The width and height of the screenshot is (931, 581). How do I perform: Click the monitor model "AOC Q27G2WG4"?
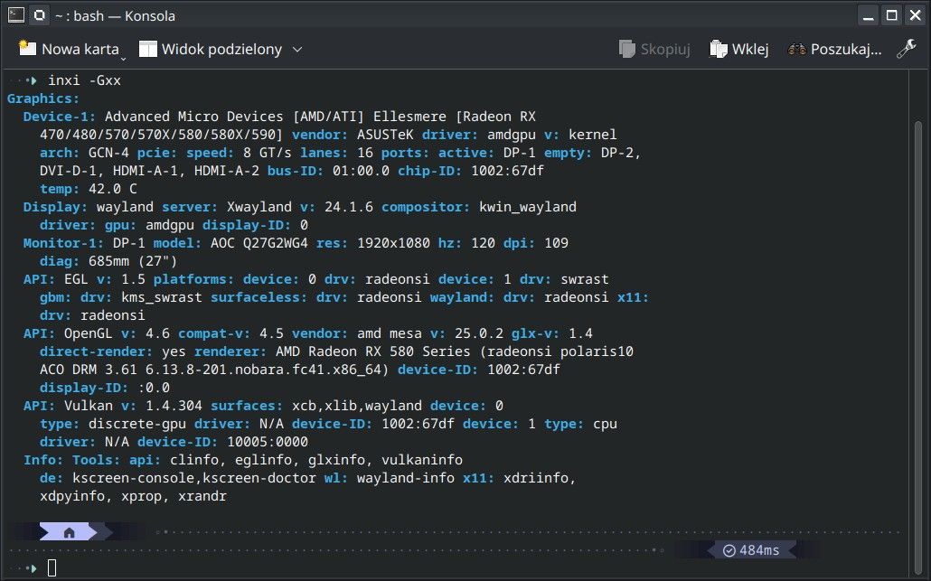coord(259,243)
